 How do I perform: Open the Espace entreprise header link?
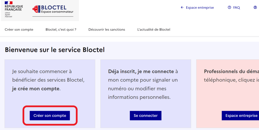(x=200, y=8)
